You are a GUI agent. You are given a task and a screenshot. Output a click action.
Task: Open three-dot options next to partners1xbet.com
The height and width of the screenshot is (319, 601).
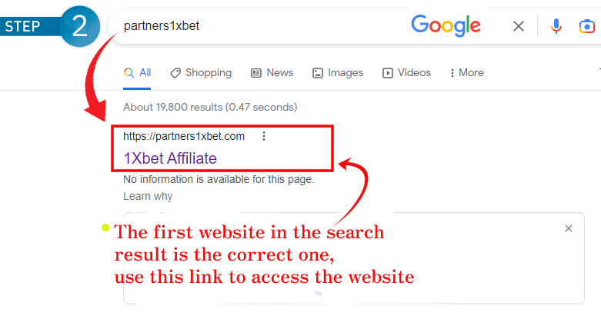(264, 136)
